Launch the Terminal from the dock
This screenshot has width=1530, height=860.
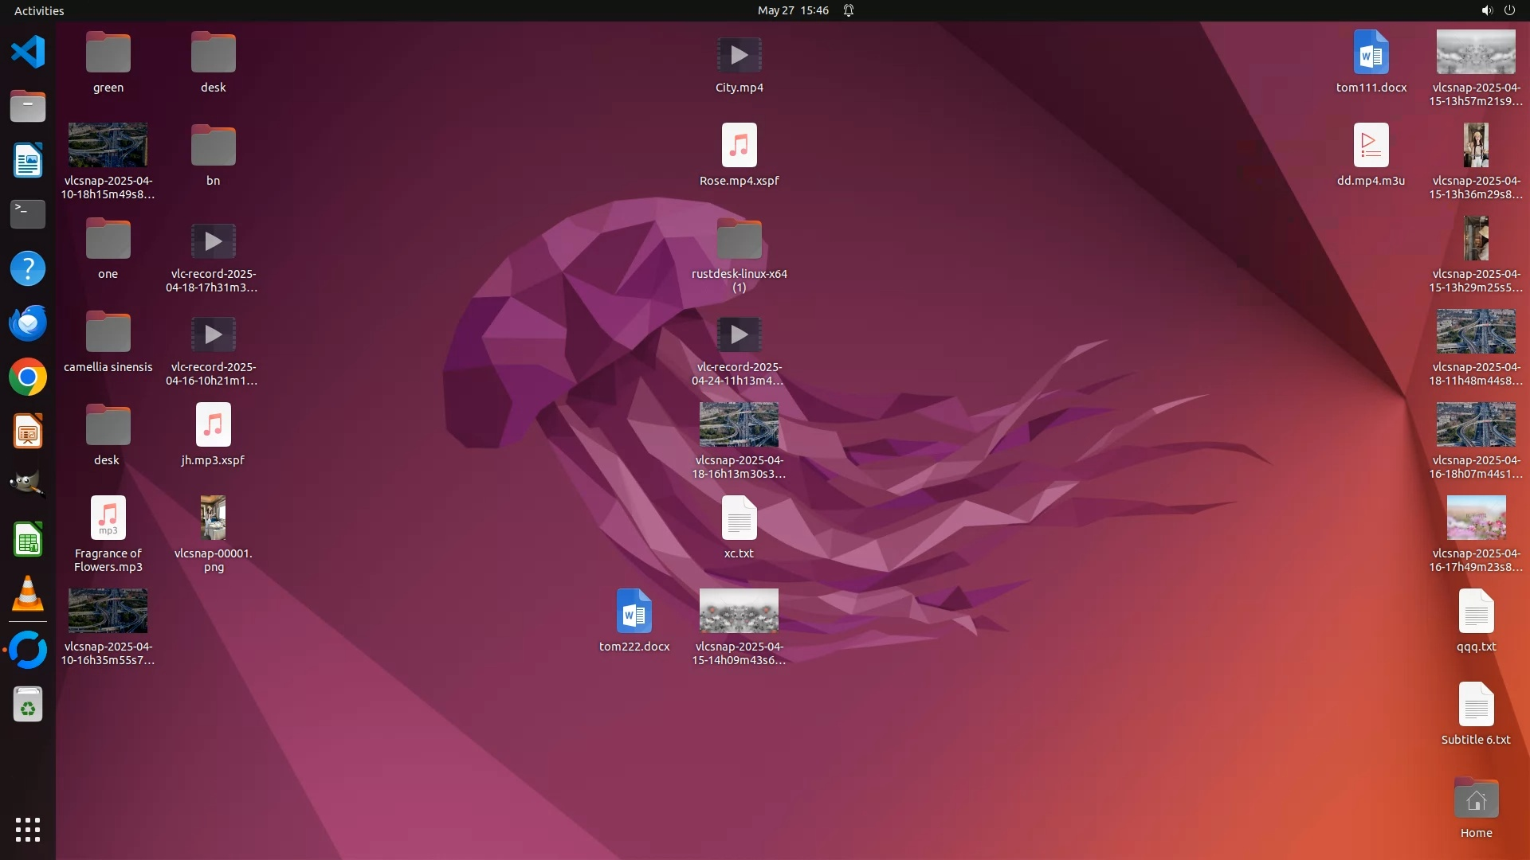28,214
